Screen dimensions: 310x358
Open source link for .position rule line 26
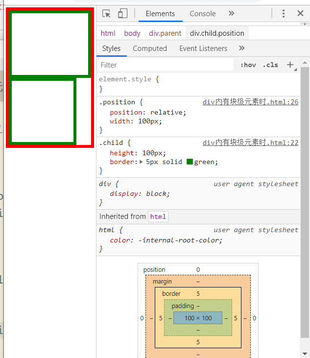(250, 102)
